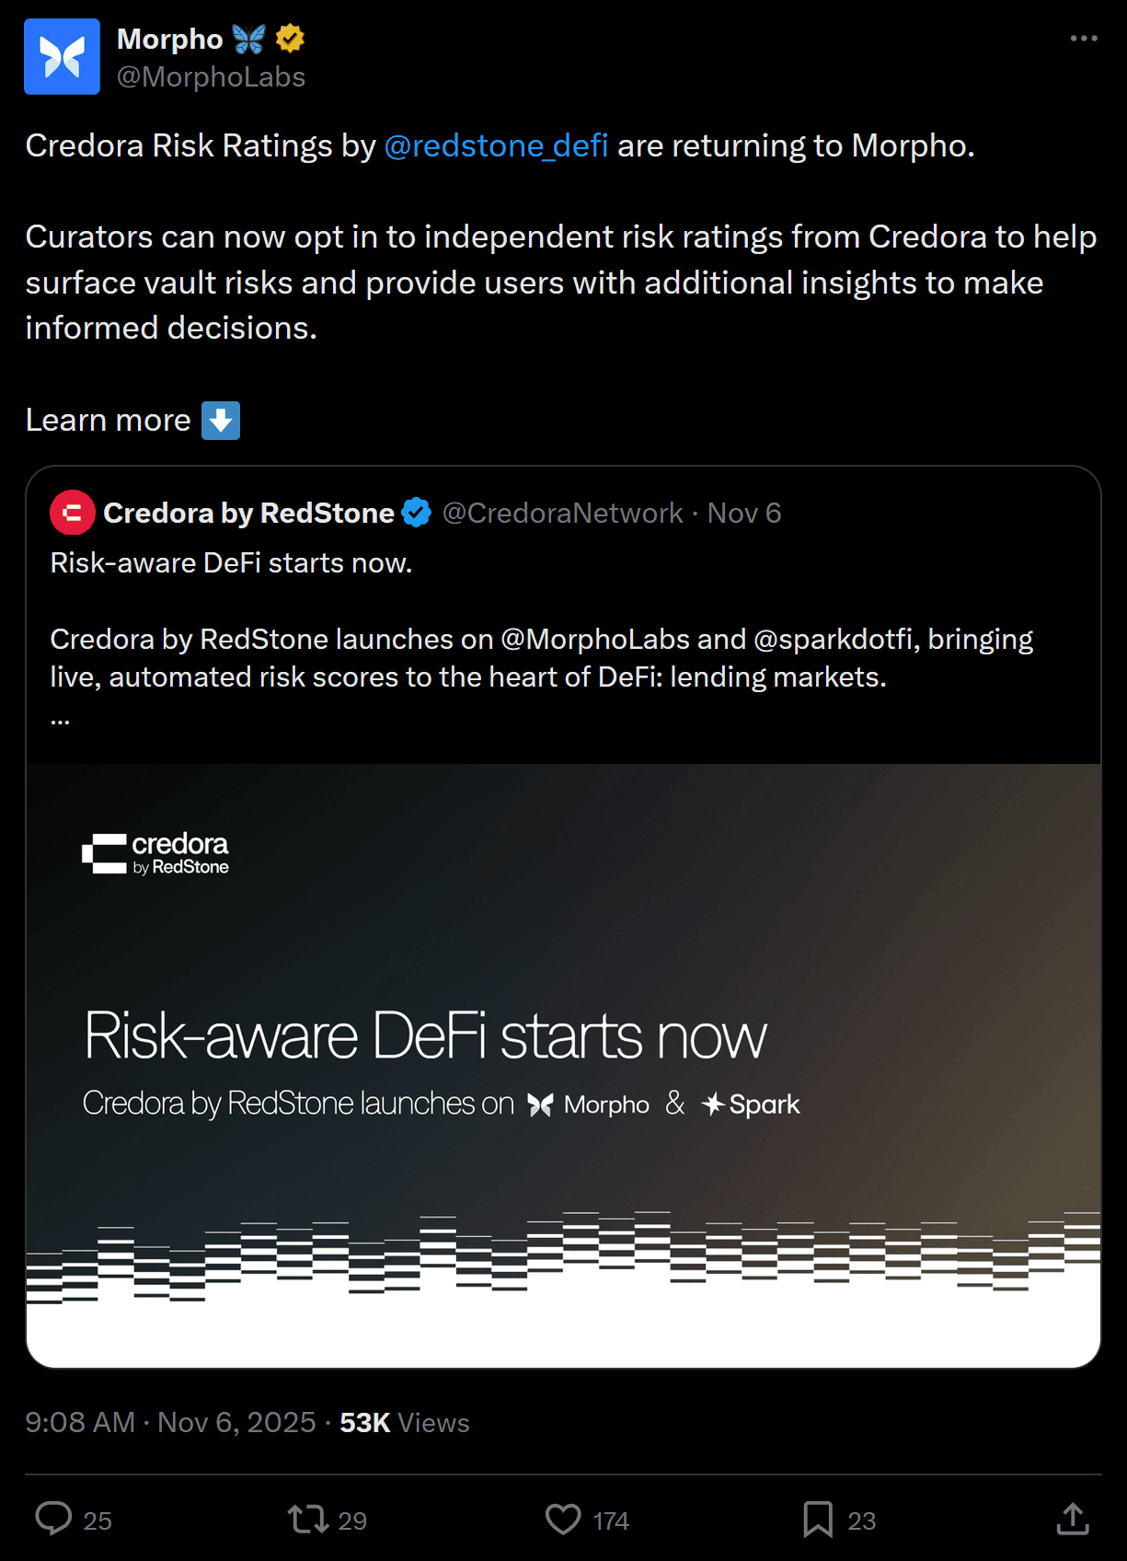1127x1561 pixels.
Task: Click the 53K Views count
Action: pos(404,1422)
